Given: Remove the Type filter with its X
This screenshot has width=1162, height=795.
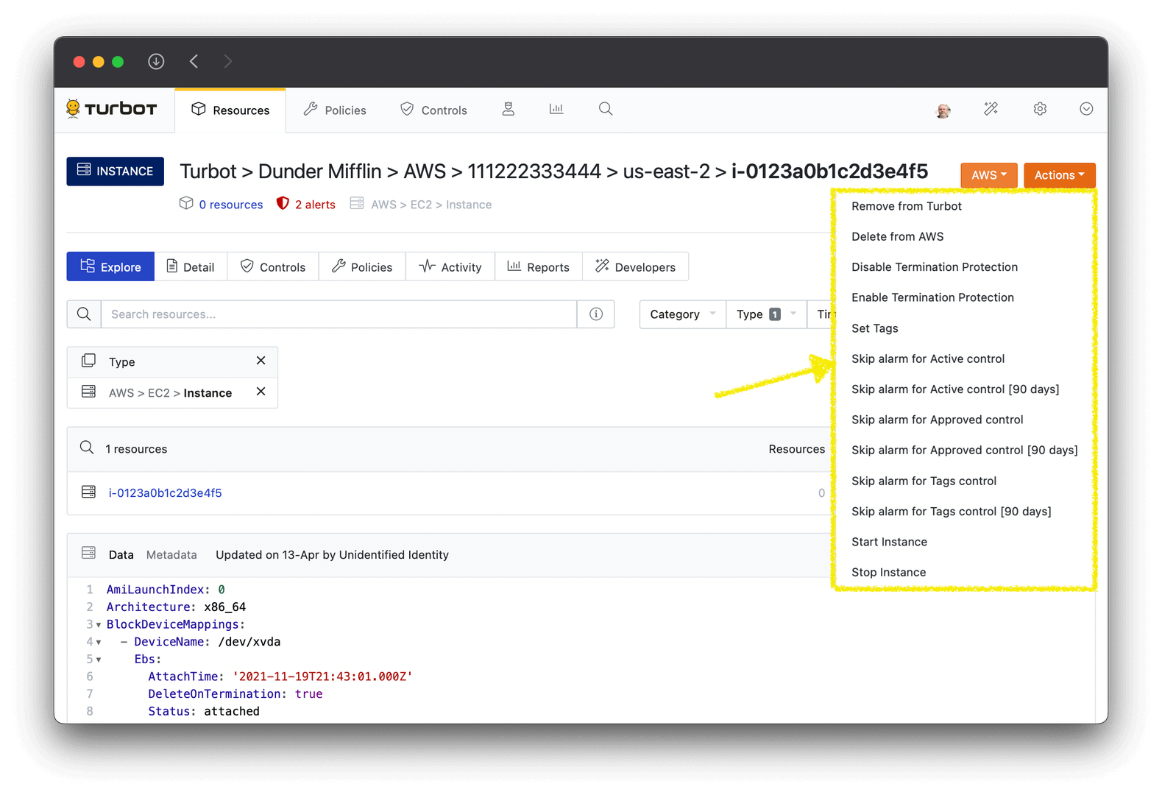Looking at the screenshot, I should click(x=261, y=361).
